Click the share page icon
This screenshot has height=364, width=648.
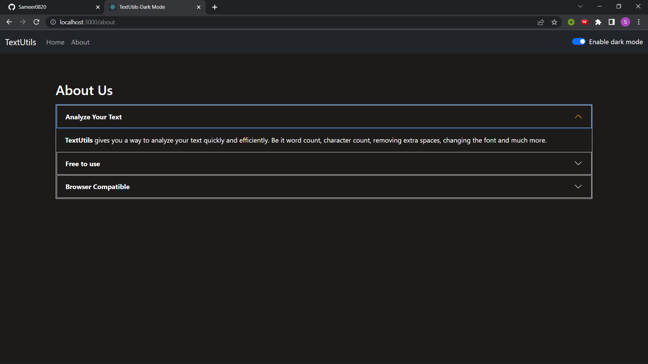pyautogui.click(x=541, y=22)
